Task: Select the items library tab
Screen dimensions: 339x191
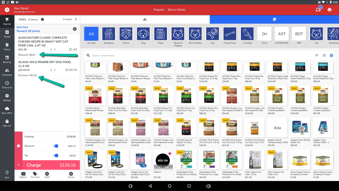Action: [x=274, y=19]
